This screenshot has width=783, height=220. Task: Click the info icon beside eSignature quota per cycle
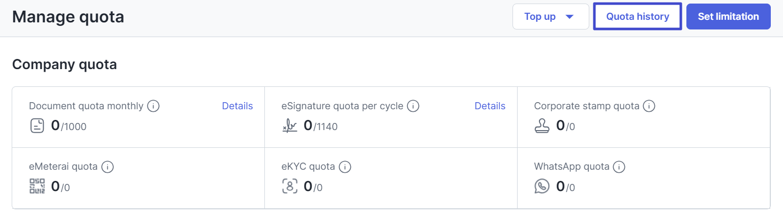tap(413, 106)
